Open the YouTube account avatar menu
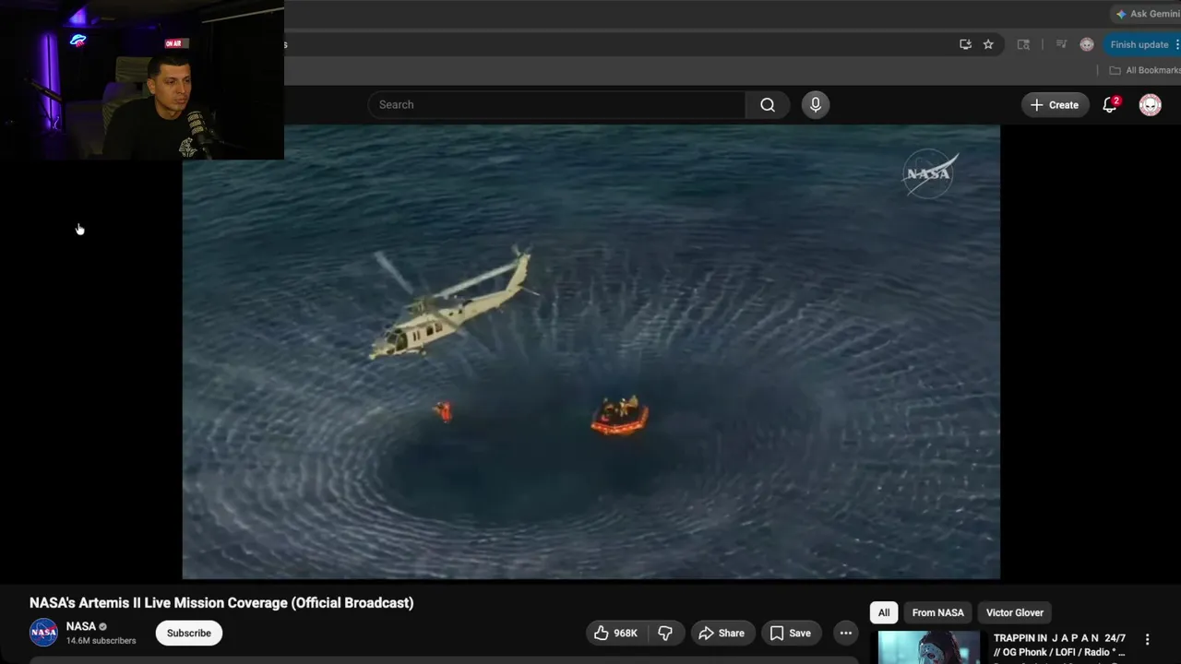The image size is (1181, 664). point(1150,105)
